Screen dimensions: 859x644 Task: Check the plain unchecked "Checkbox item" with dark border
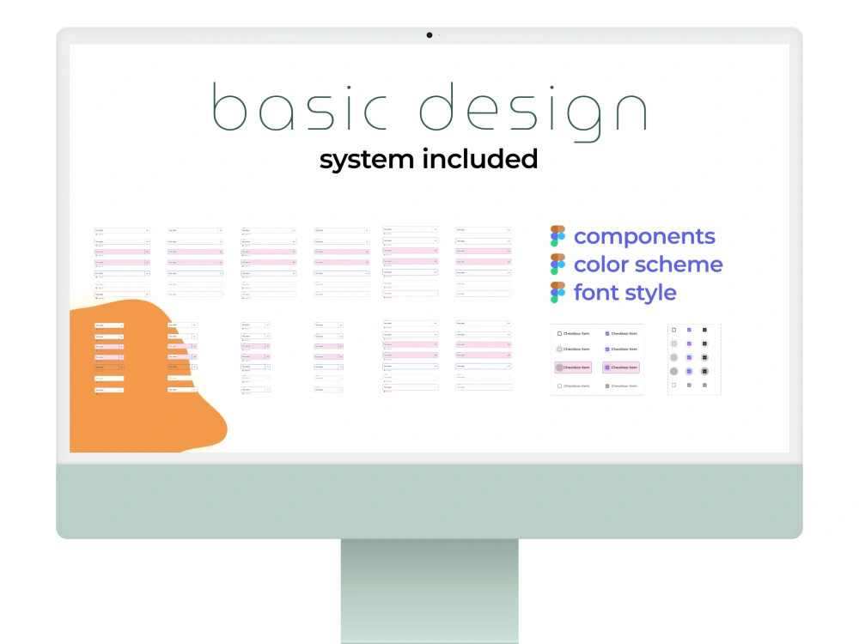[x=559, y=333]
